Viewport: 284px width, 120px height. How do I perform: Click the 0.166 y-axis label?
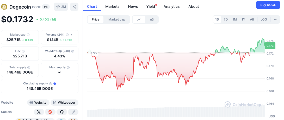(x=270, y=91)
